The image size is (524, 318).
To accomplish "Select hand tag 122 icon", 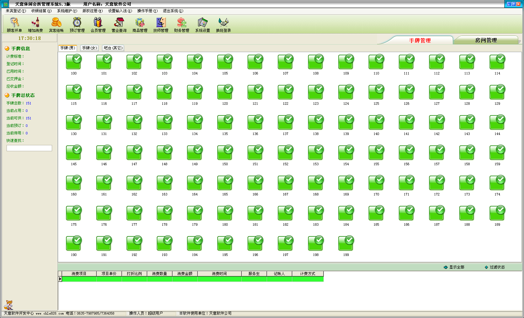I will click(x=285, y=92).
